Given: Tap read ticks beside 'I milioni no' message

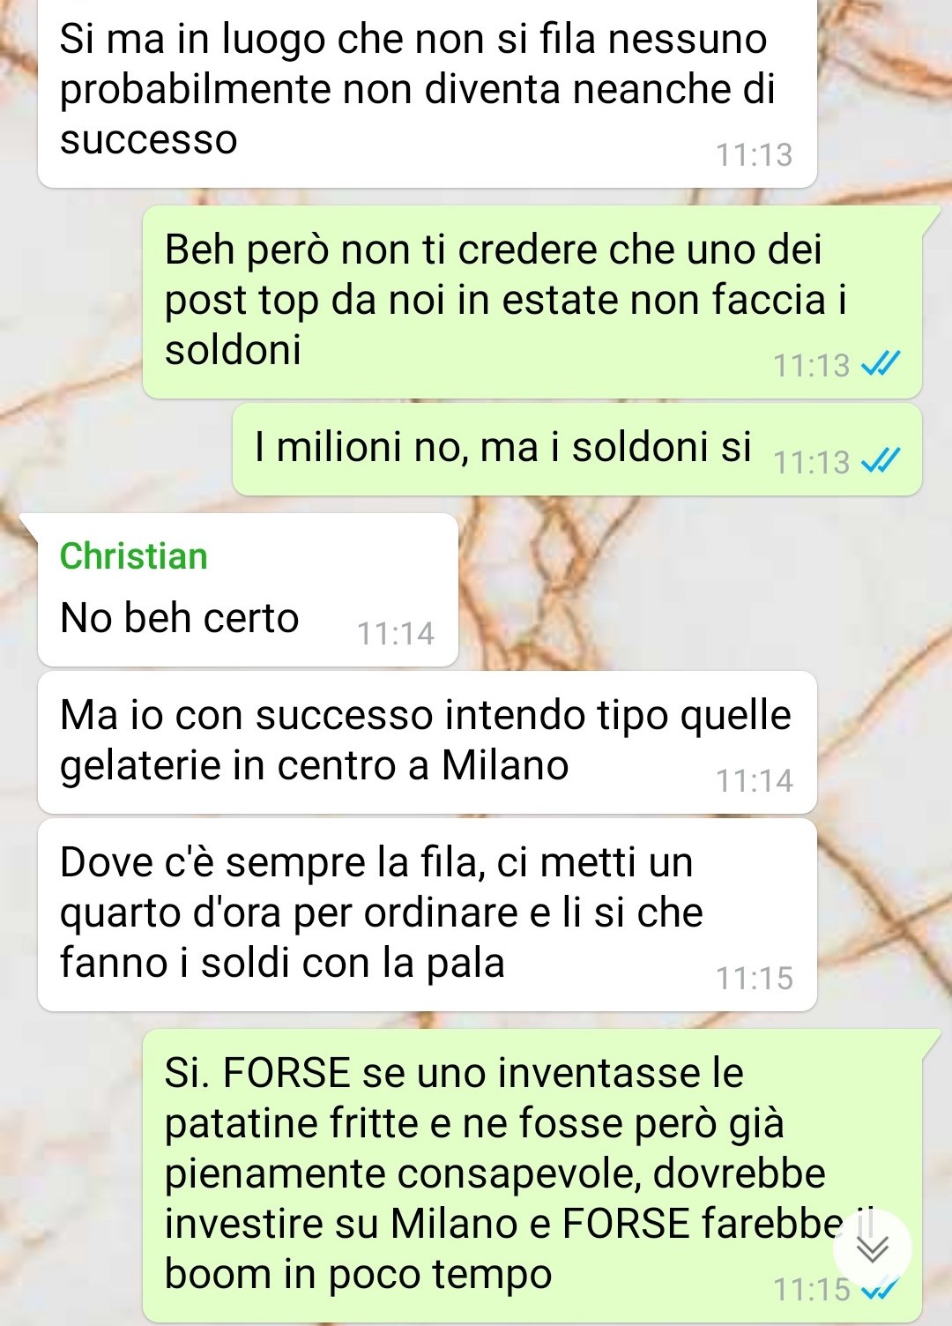Looking at the screenshot, I should 881,460.
